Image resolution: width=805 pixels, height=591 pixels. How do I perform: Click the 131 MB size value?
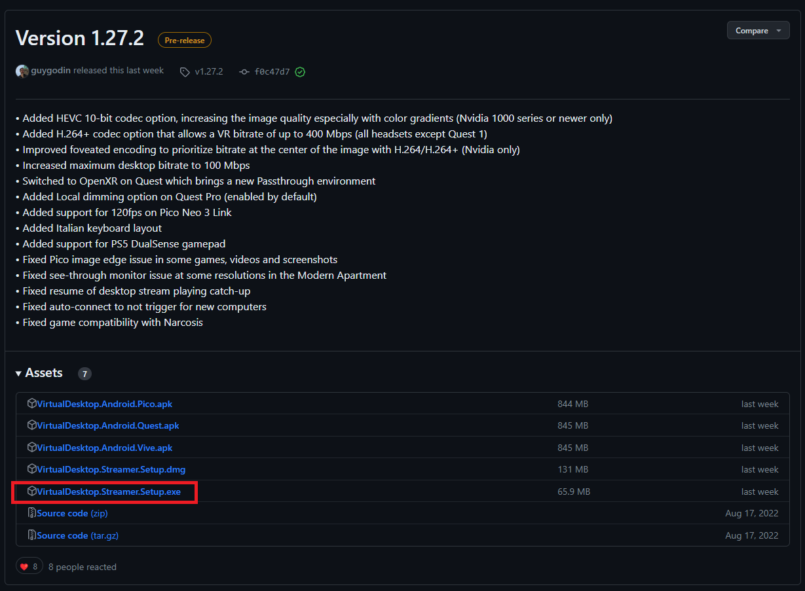click(572, 469)
